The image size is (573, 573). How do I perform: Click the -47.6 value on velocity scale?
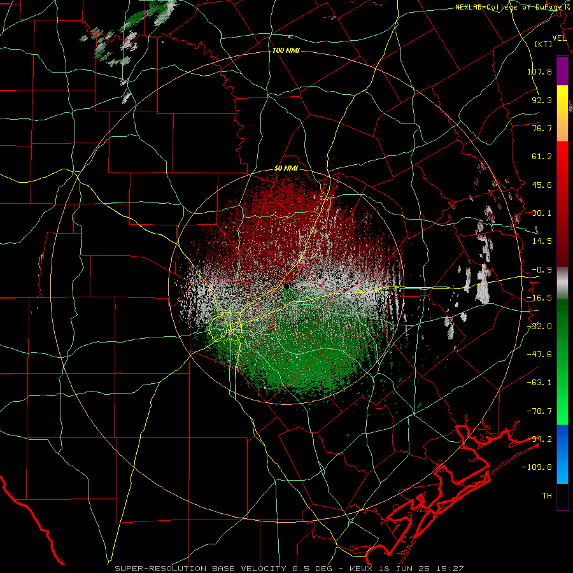(539, 355)
